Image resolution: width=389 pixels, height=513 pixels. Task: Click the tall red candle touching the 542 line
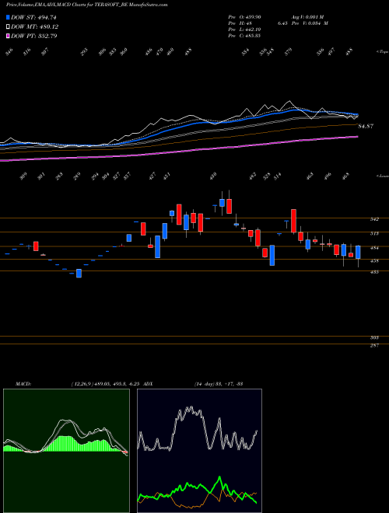[294, 221]
